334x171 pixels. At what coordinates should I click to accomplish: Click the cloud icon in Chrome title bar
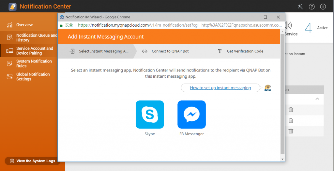click(x=62, y=17)
